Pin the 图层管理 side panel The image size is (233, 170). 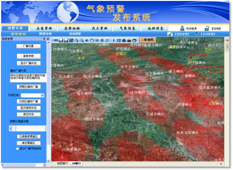pos(44,39)
